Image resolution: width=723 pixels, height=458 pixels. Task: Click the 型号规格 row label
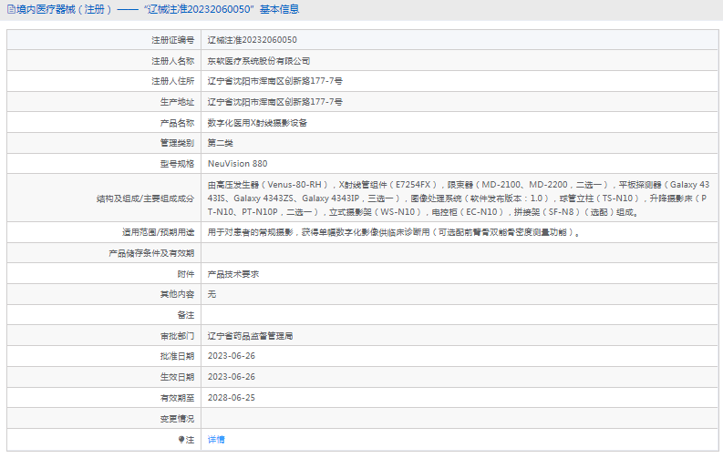[x=177, y=164]
